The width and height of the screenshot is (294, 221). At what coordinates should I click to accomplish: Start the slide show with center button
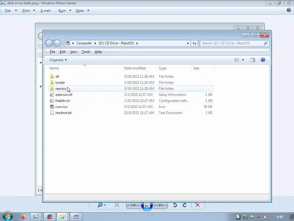click(147, 205)
